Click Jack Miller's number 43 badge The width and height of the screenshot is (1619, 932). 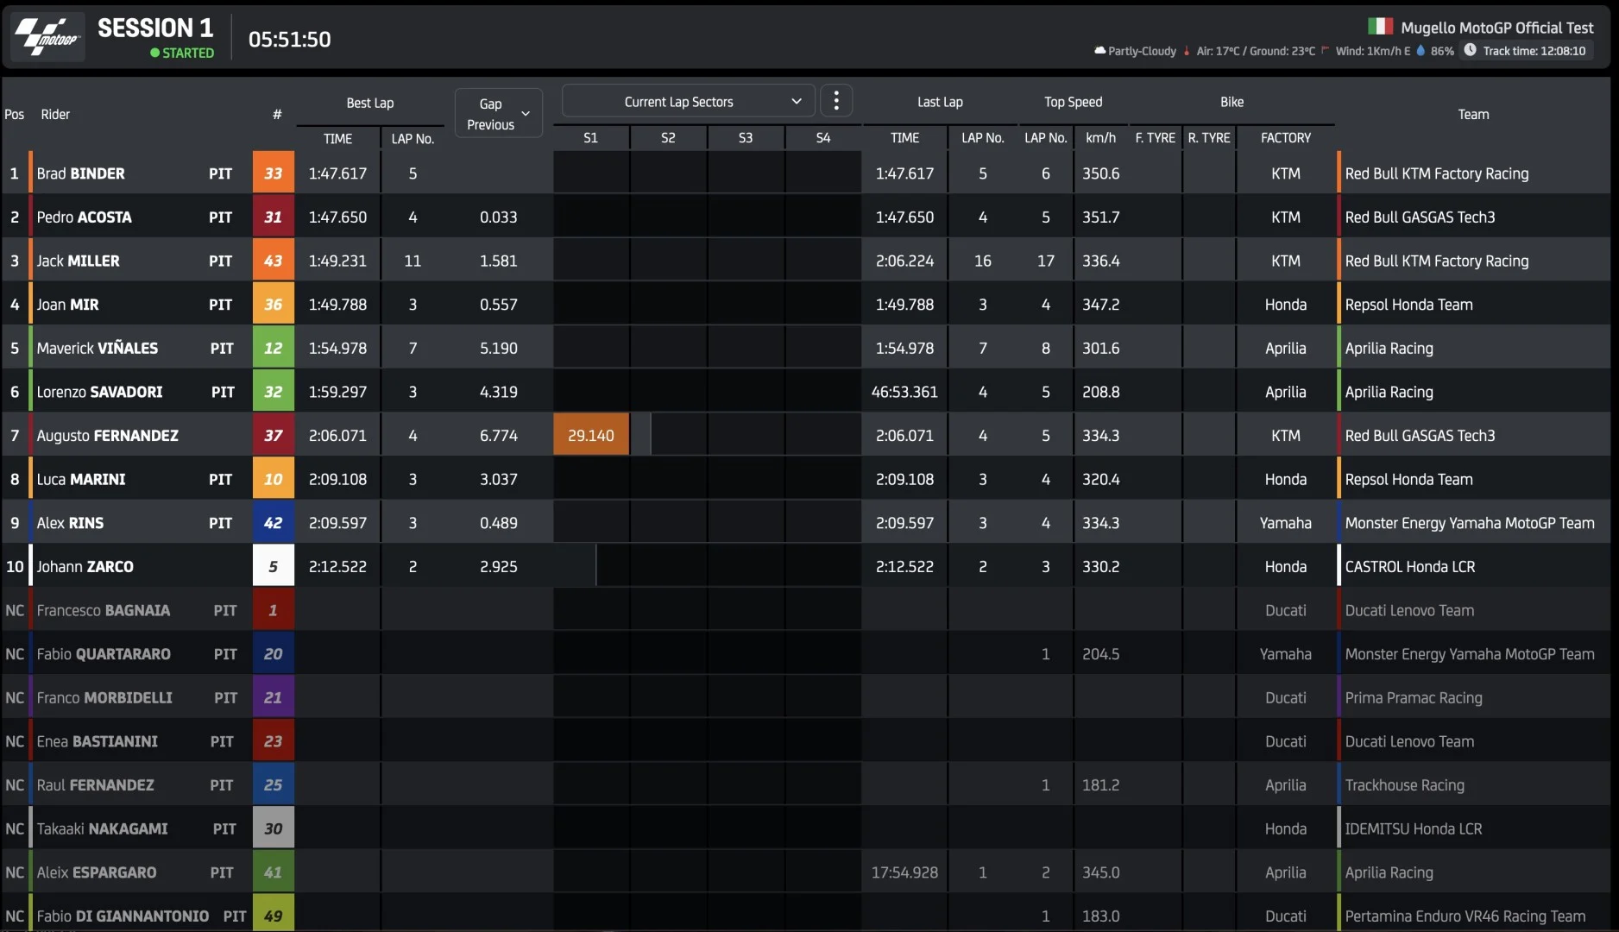[x=273, y=261]
